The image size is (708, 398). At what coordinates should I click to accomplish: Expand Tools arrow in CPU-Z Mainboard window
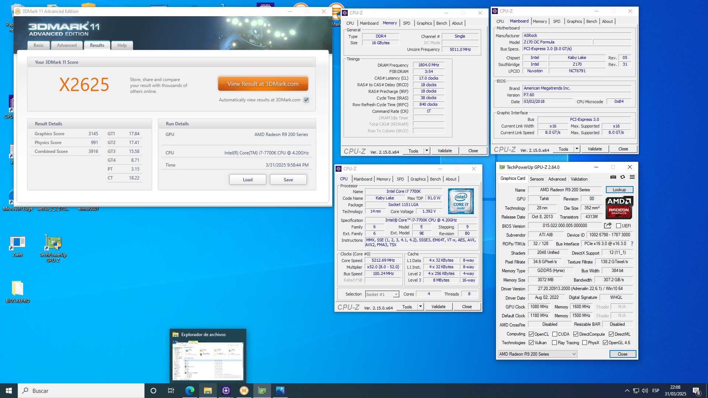click(577, 149)
